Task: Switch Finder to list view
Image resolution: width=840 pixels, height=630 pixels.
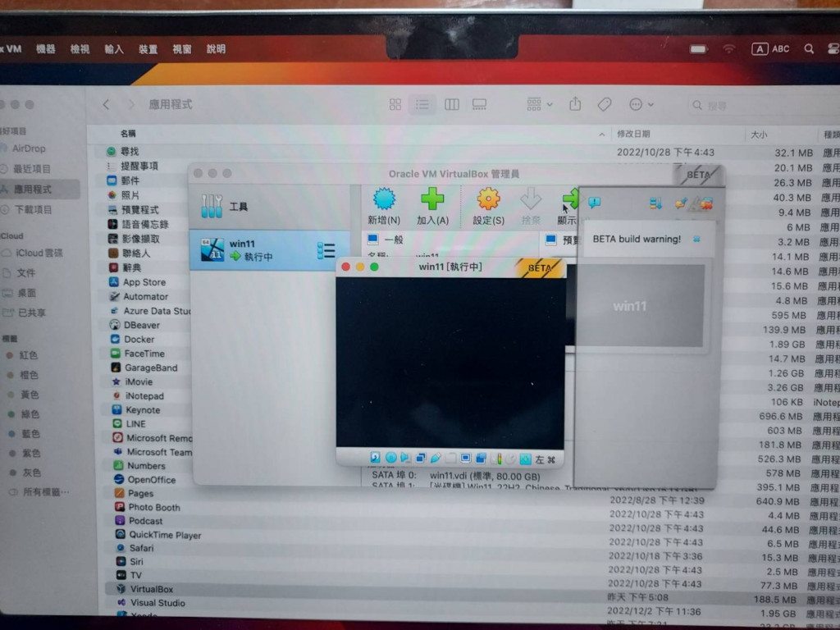Action: (422, 104)
